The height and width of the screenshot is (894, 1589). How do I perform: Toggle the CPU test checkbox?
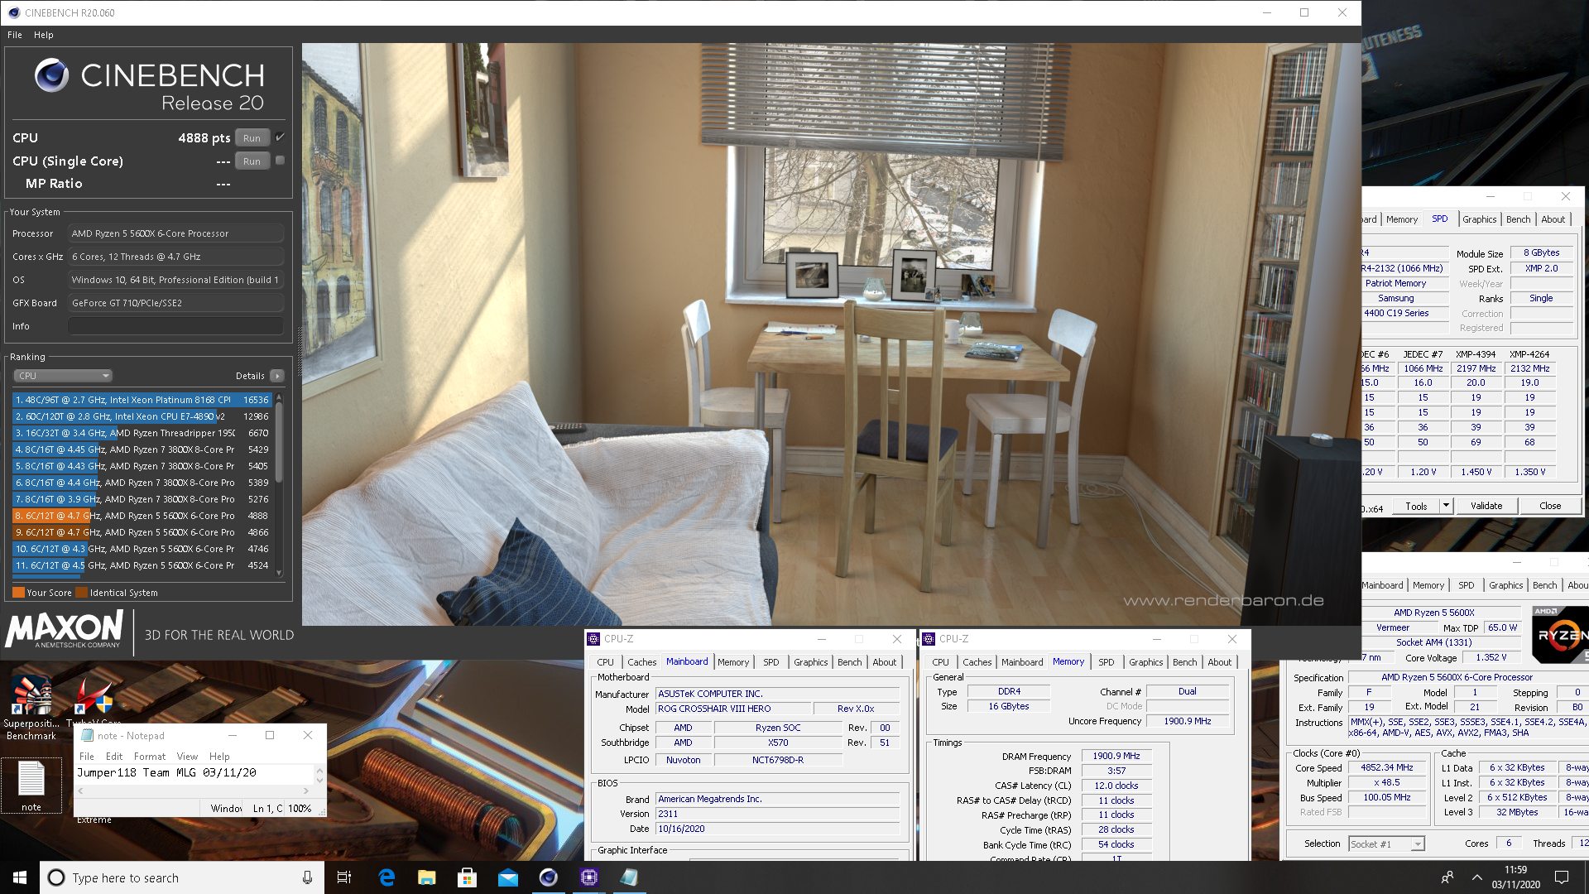(280, 137)
